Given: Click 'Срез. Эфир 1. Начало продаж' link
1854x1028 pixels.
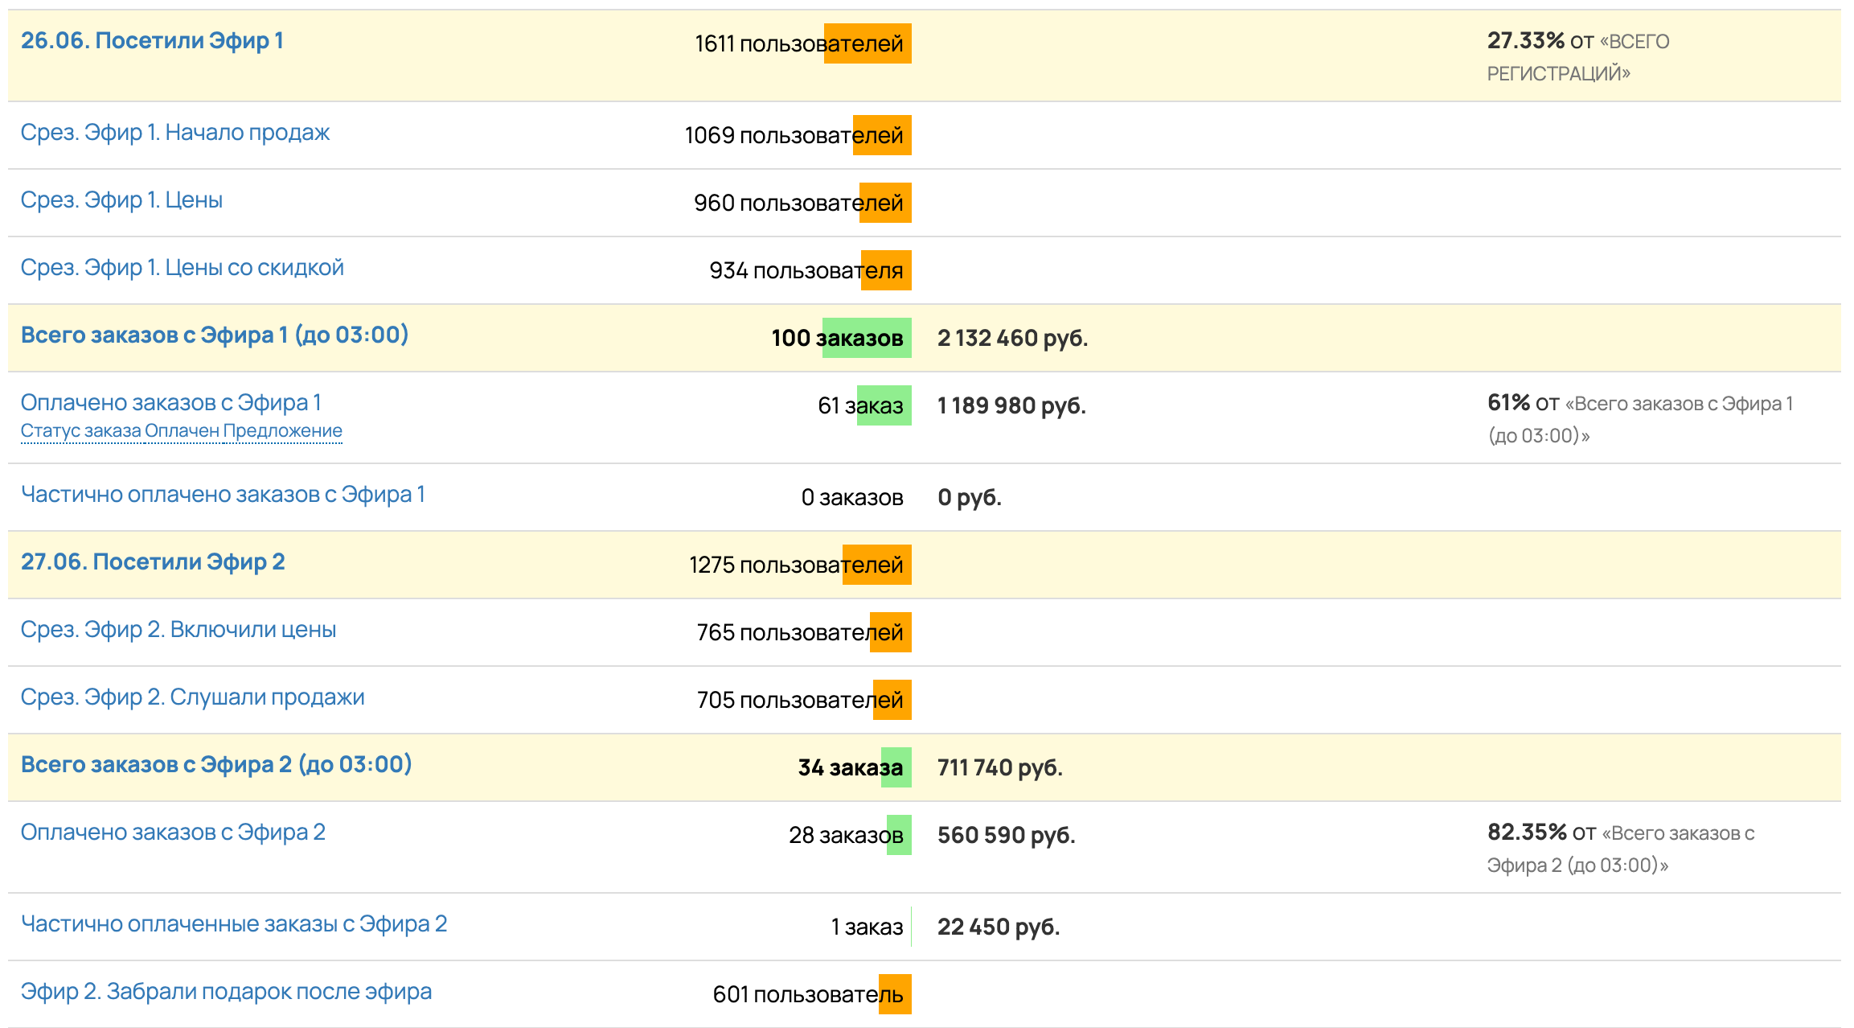Looking at the screenshot, I should tap(175, 133).
